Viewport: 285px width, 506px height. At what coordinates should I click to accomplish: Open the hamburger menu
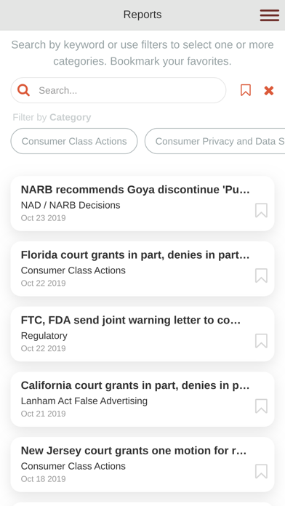(270, 15)
